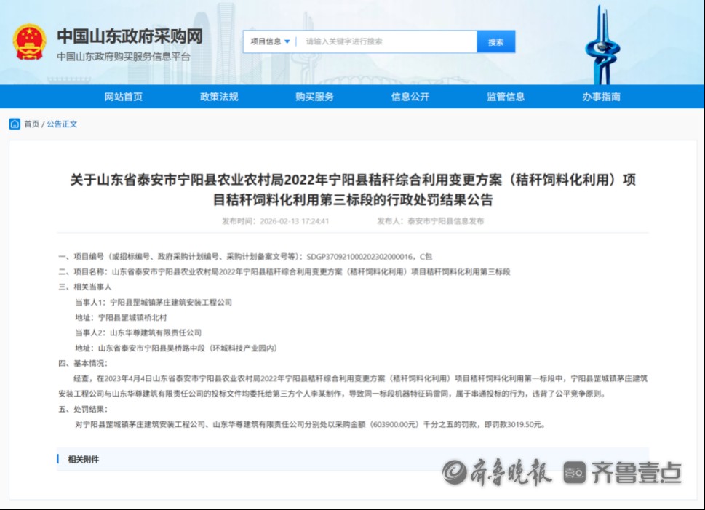705x510 pixels.
Task: Click the 相关附件 section header
Action: (83, 459)
